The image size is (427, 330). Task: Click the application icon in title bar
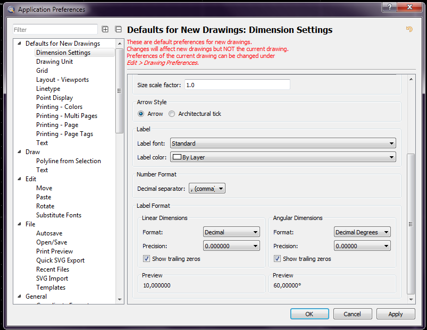(x=11, y=9)
